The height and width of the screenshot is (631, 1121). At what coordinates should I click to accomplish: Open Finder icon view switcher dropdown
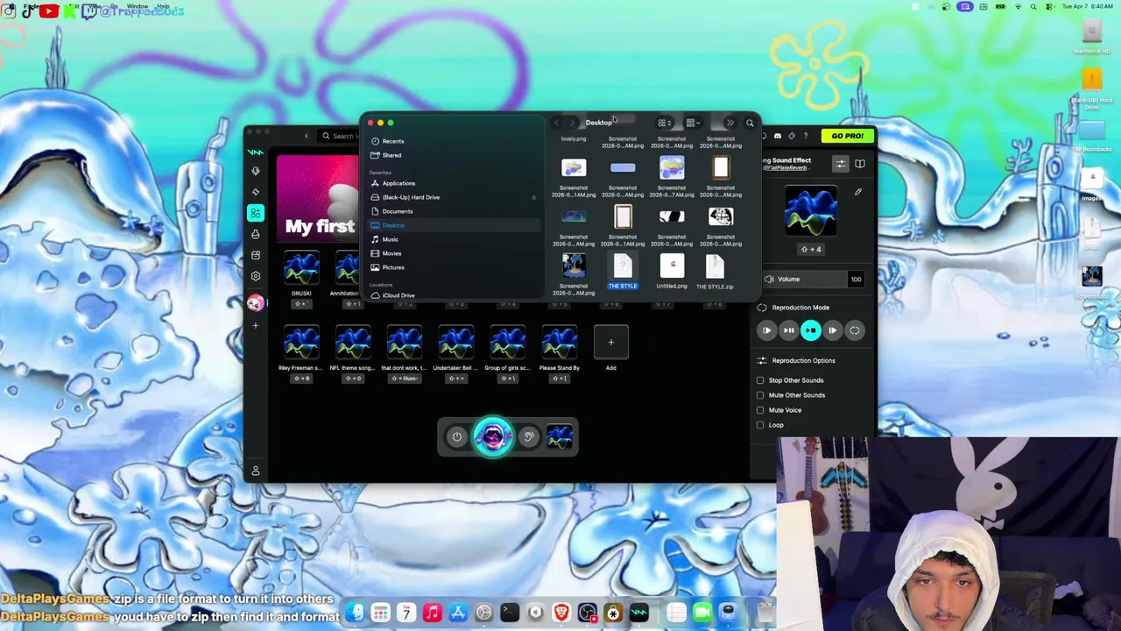point(665,123)
